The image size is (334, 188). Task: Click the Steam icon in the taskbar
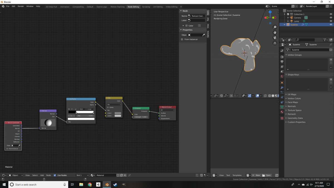click(115, 184)
